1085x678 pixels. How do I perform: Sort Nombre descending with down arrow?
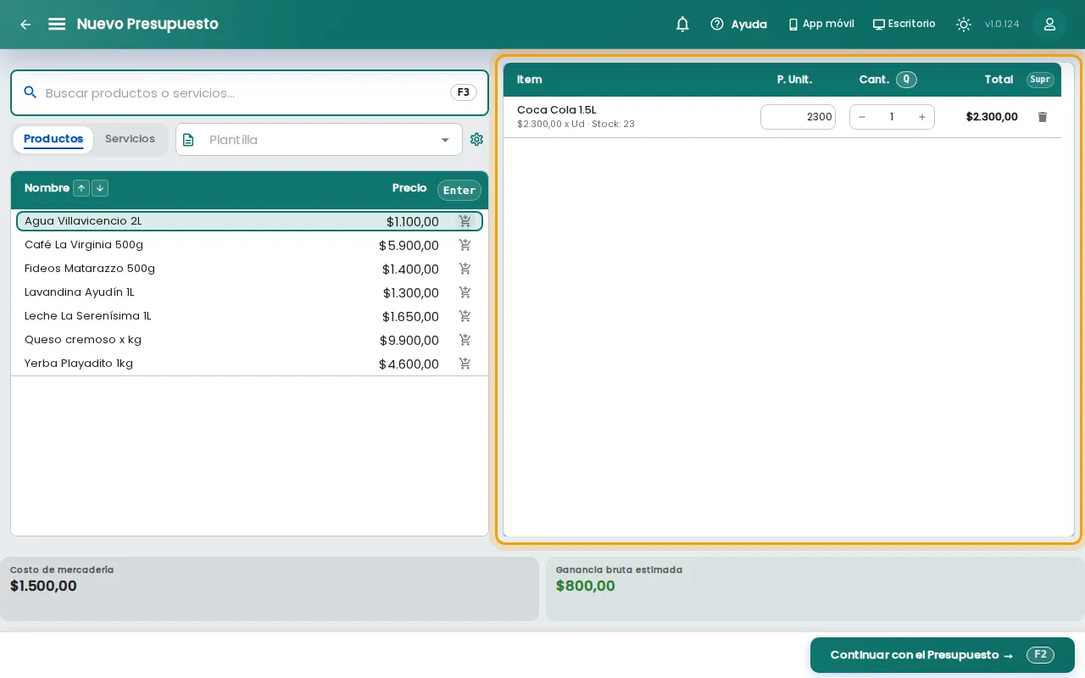coord(100,188)
